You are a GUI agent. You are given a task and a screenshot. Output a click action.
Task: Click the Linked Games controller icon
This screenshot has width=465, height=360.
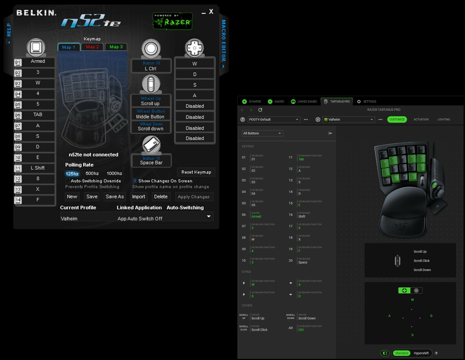293,101
